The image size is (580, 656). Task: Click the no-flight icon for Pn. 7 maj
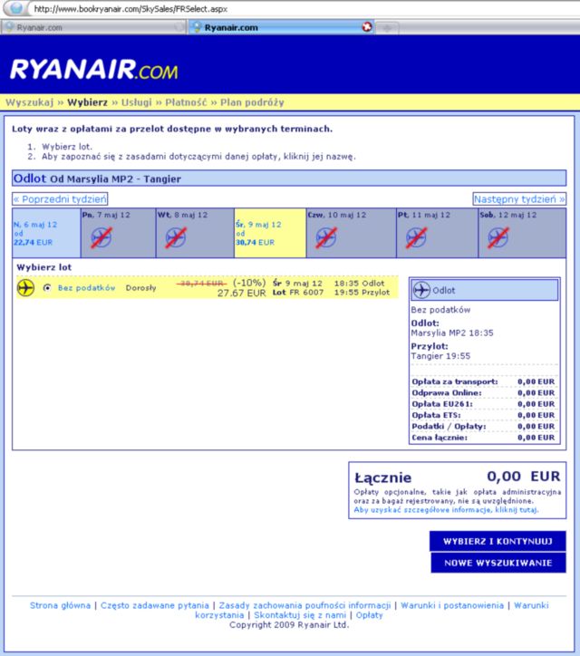coord(101,237)
